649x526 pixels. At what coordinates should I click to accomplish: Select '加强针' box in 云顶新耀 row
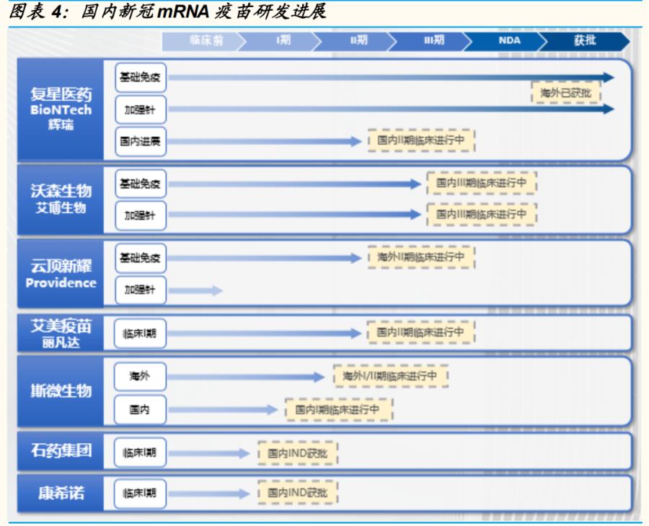click(x=141, y=290)
